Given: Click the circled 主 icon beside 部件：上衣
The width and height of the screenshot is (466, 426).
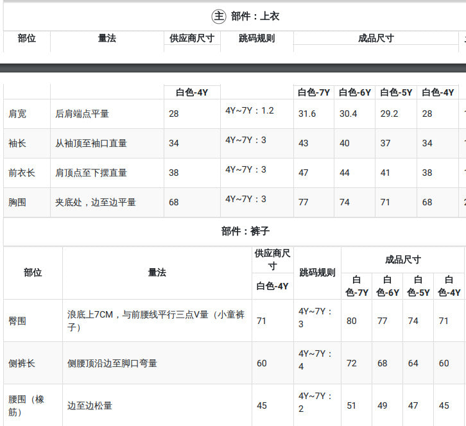Looking at the screenshot, I should coord(219,16).
